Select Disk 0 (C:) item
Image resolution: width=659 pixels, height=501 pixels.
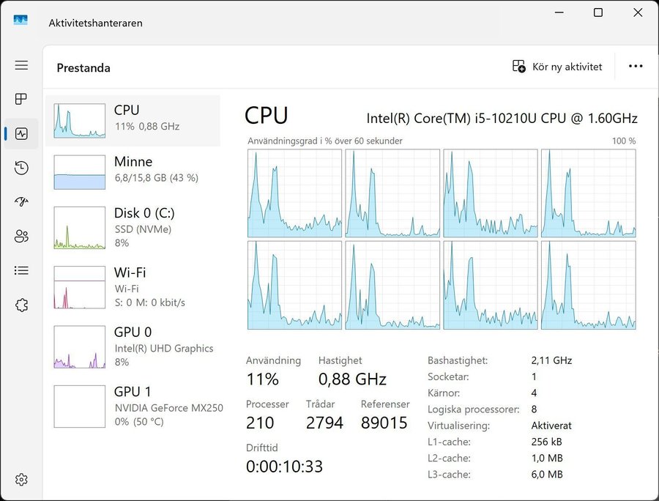pyautogui.click(x=133, y=227)
